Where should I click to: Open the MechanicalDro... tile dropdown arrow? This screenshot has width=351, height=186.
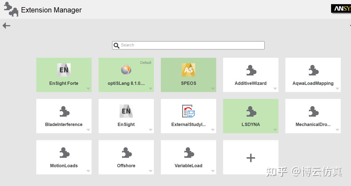(337, 130)
